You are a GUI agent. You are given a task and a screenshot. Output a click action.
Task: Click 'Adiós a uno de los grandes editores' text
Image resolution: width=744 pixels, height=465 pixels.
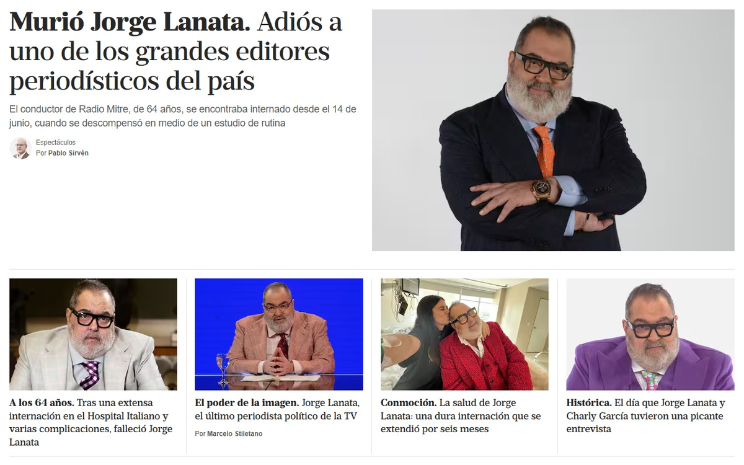175,37
